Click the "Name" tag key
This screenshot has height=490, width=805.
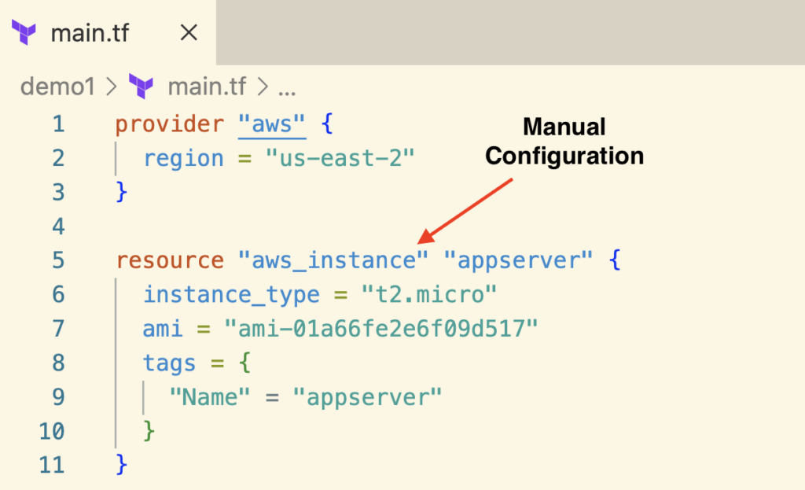pos(210,397)
